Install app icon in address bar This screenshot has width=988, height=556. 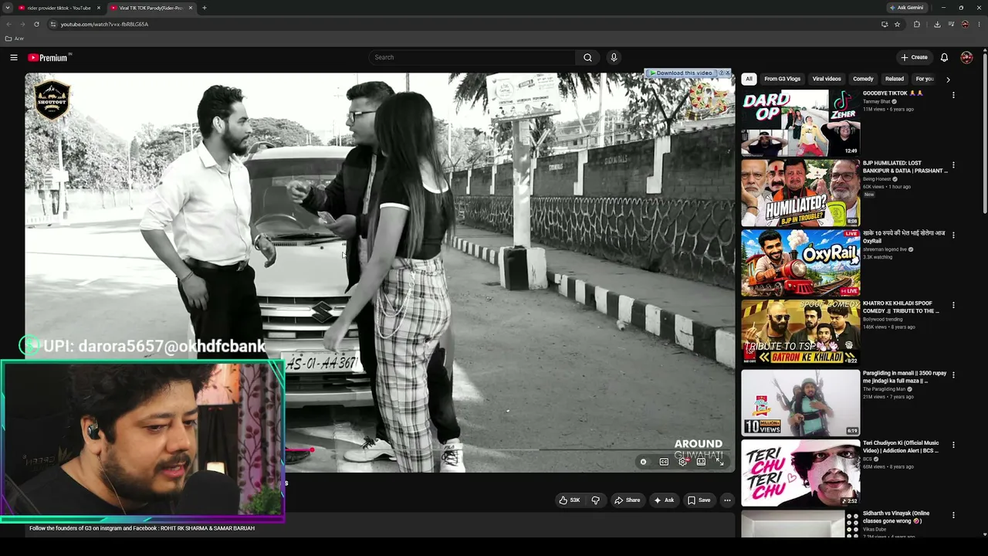(x=885, y=24)
